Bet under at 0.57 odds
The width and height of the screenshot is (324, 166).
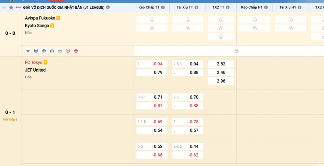pyautogui.click(x=188, y=131)
